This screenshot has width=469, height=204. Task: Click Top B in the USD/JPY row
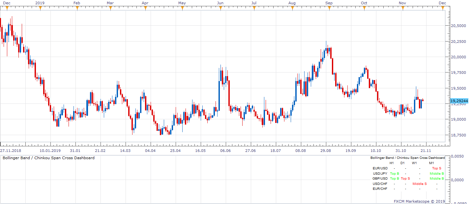(x=394, y=173)
